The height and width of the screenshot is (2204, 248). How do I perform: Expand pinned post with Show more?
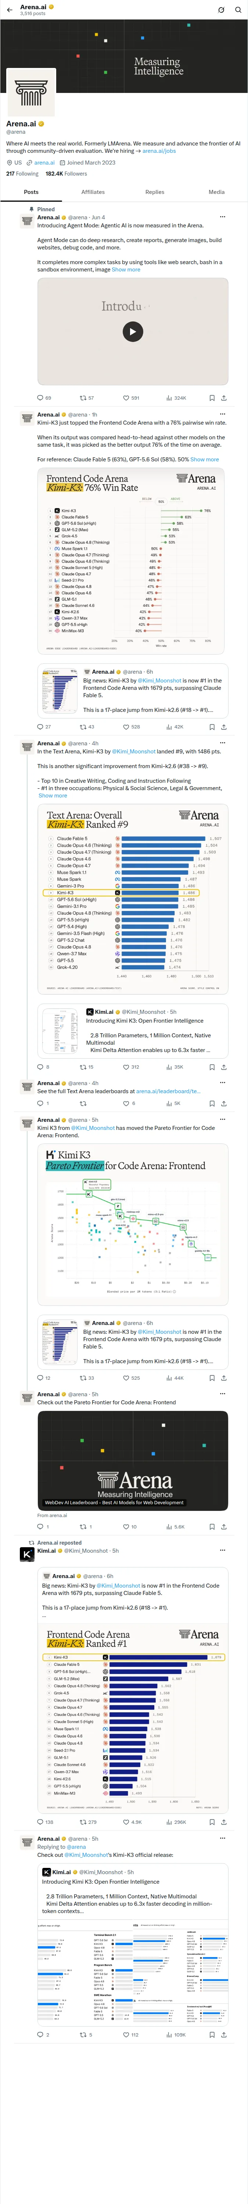[x=126, y=270]
